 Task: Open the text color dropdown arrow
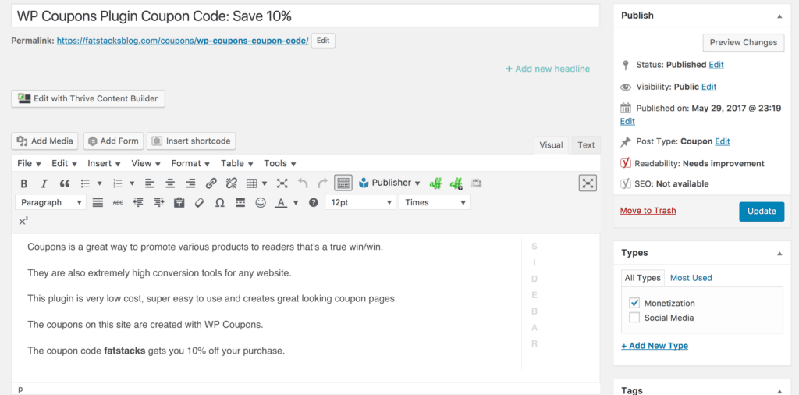296,202
